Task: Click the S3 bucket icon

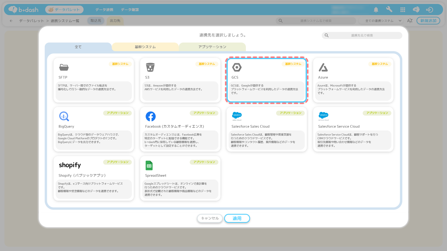Action: [150, 67]
